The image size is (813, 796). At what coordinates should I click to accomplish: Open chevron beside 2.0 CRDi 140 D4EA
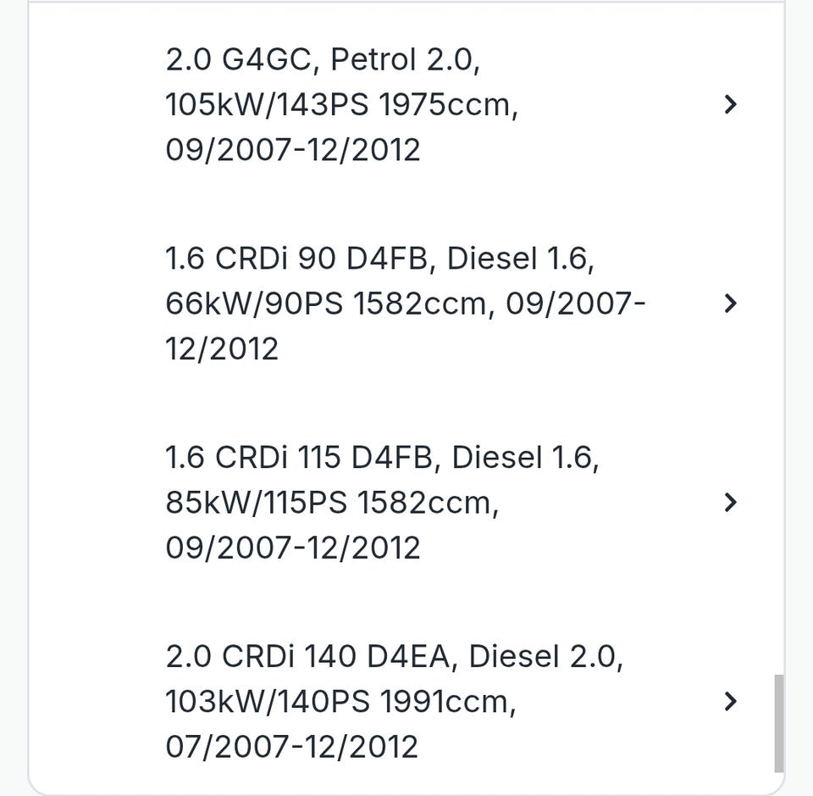pyautogui.click(x=730, y=702)
